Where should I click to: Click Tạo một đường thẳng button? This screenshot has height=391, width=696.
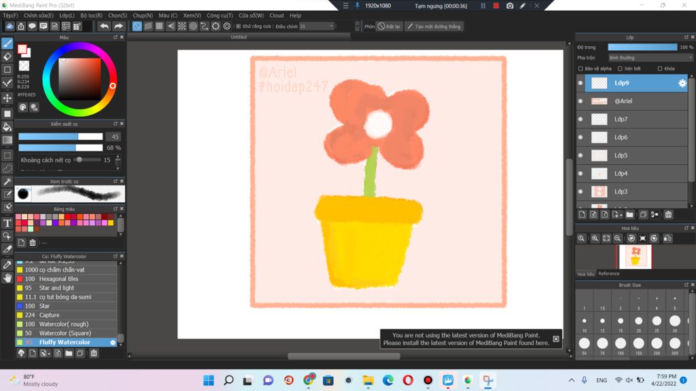[x=434, y=26]
